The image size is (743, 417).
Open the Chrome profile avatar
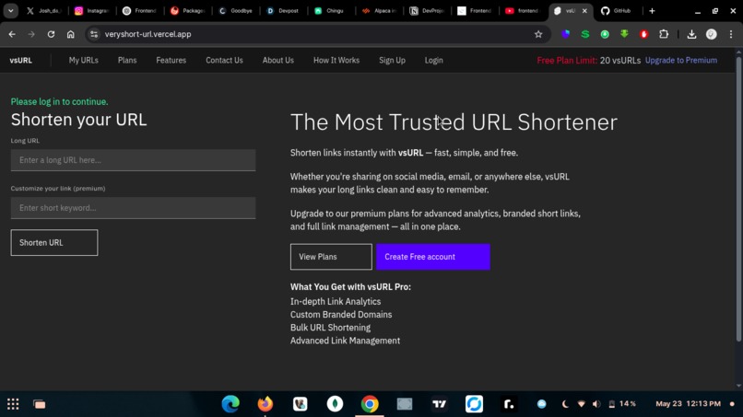click(712, 34)
